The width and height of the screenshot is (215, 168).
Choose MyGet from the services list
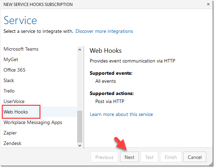coord(11,59)
